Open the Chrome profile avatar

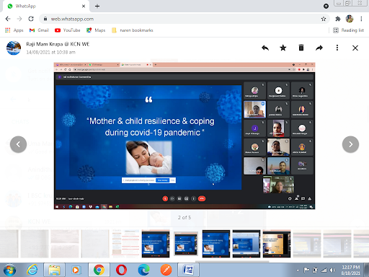[x=350, y=19]
